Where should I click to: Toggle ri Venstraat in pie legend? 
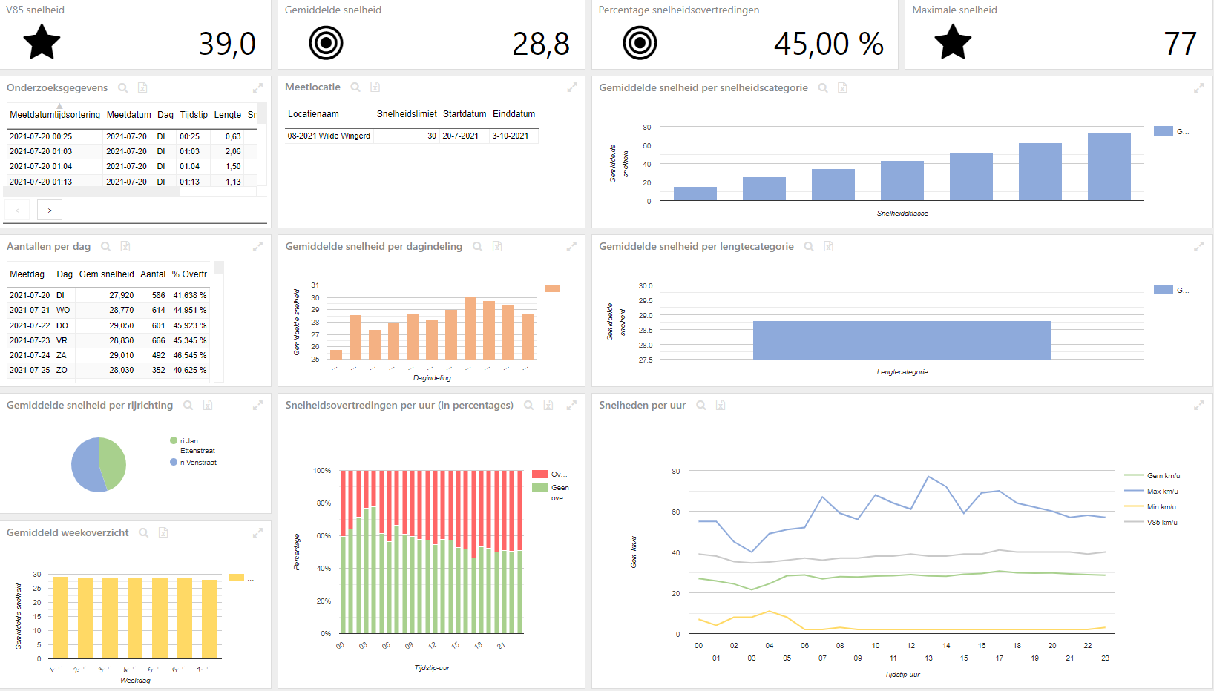click(194, 462)
